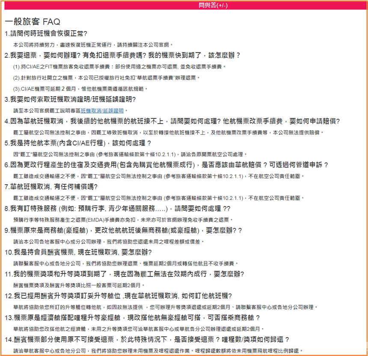Image resolution: width=368 pixels, height=356 pixels.
Task: Click question 6 about accommodation and transport costs
Action: click(x=166, y=165)
